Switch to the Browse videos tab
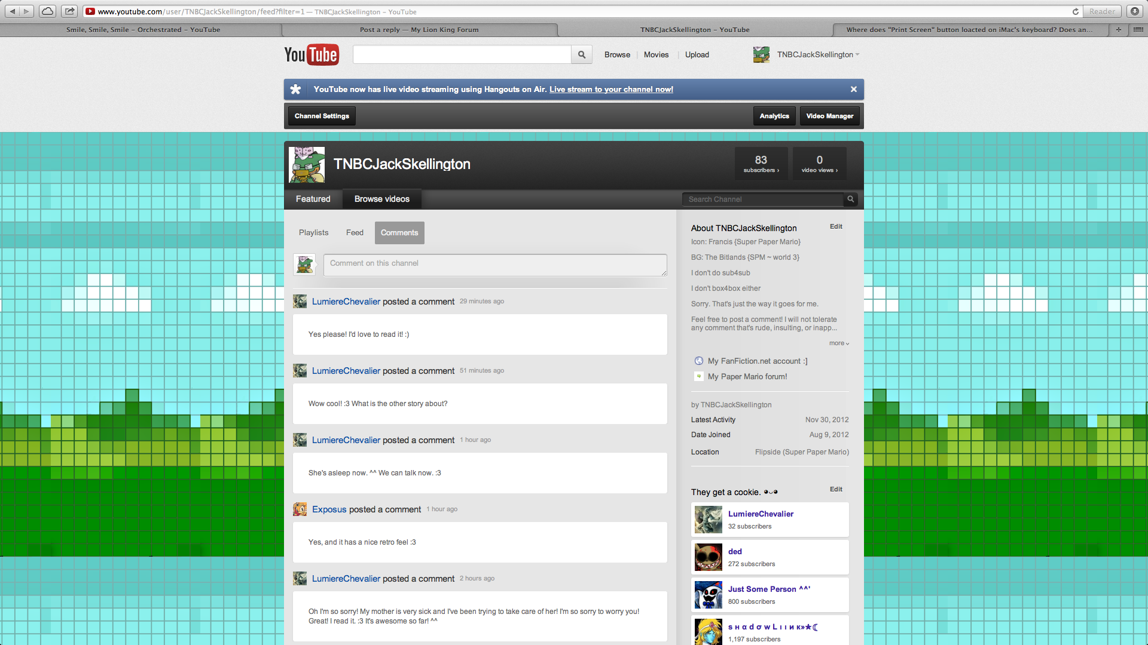1148x645 pixels. (381, 199)
